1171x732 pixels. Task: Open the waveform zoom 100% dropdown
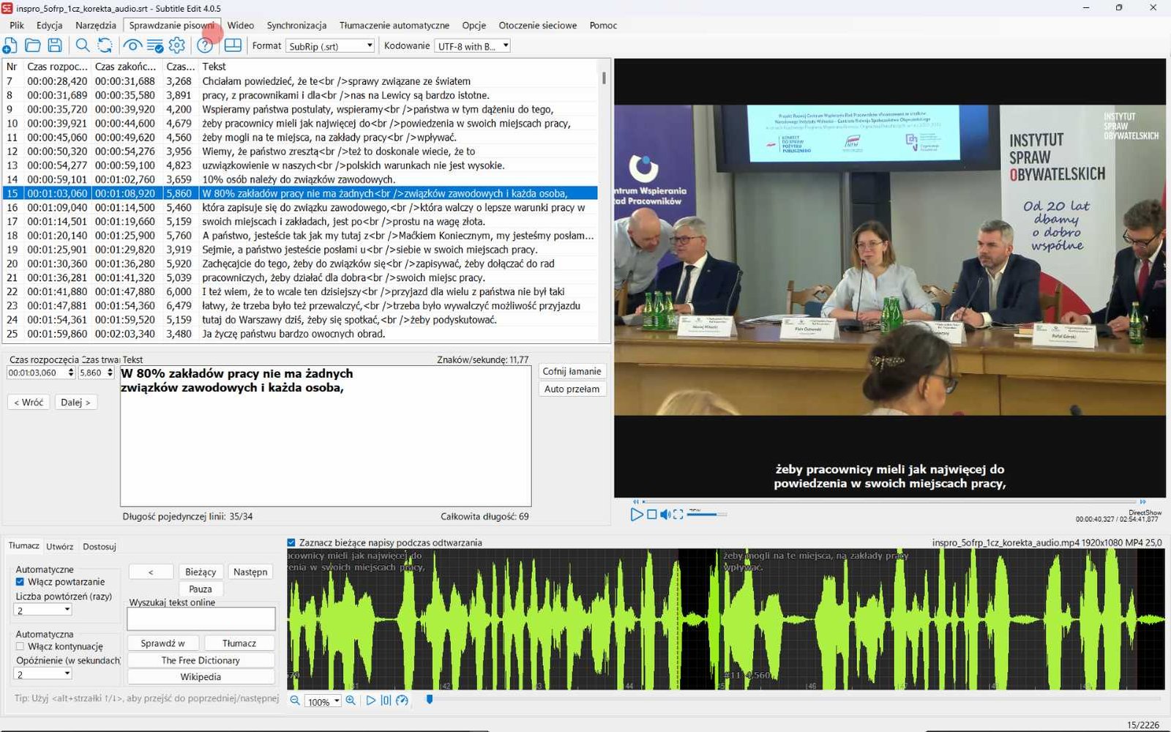point(323,701)
